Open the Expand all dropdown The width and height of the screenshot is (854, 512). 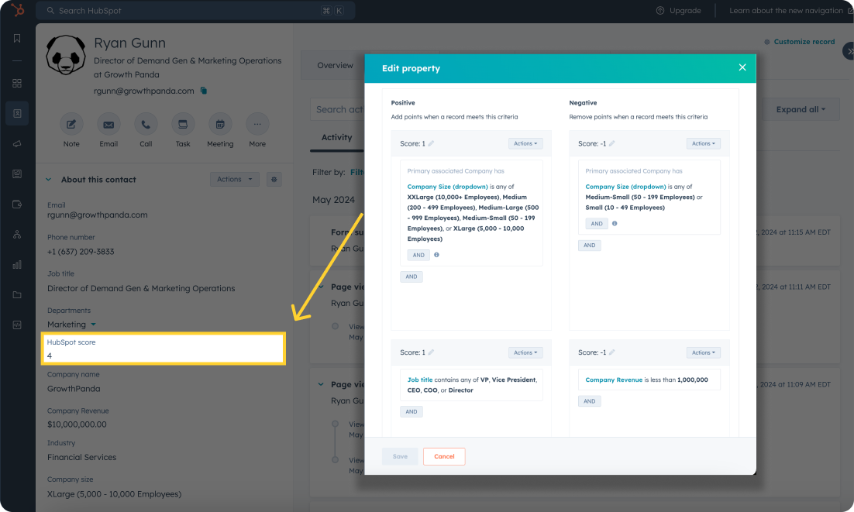coord(799,108)
